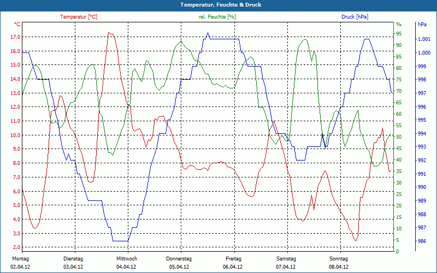Screen dimensions: 437x273
Task: Click the '16,0' temperature axis value
Action: (x=15, y=51)
